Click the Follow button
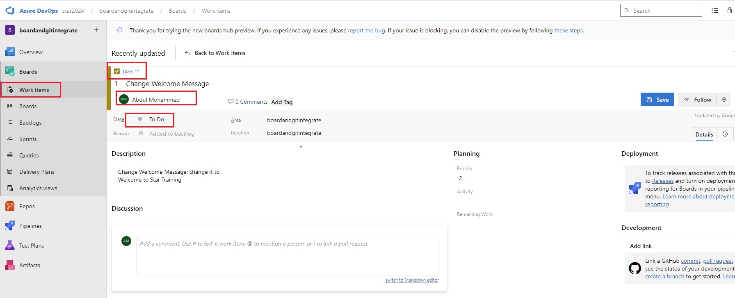Screen dimensions: 735x298 [x=697, y=100]
